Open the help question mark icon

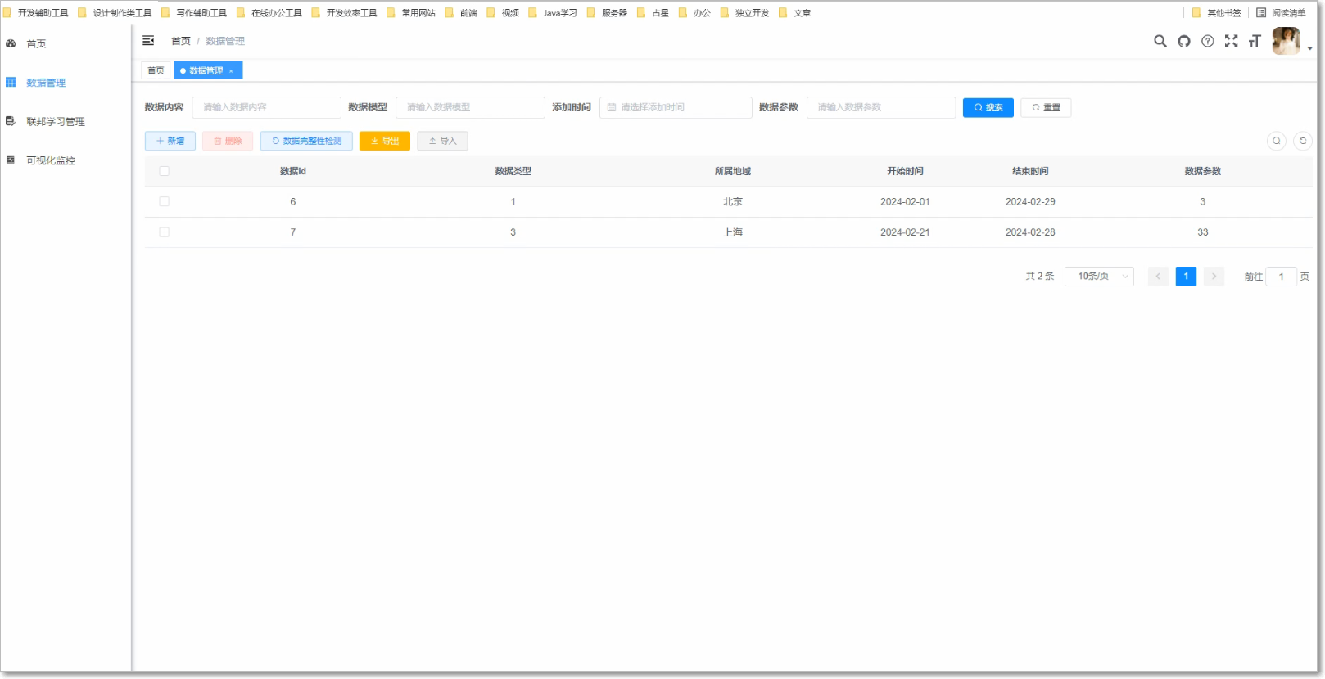1207,41
